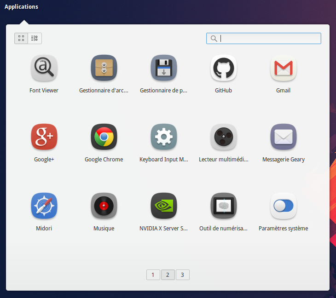Click the "Gmail" label text
Image resolution: width=336 pixels, height=298 pixels.
click(x=283, y=90)
